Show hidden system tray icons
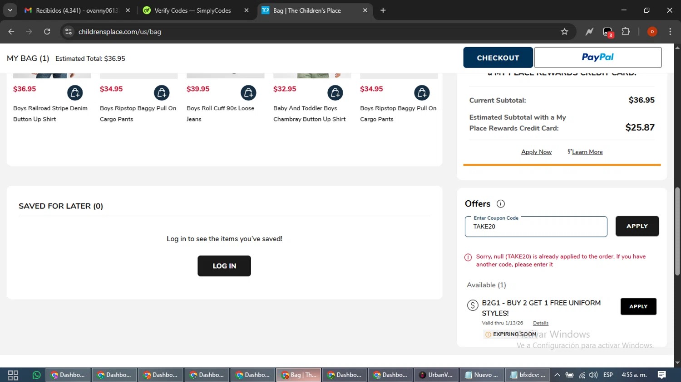Image resolution: width=681 pixels, height=382 pixels. pyautogui.click(x=557, y=375)
